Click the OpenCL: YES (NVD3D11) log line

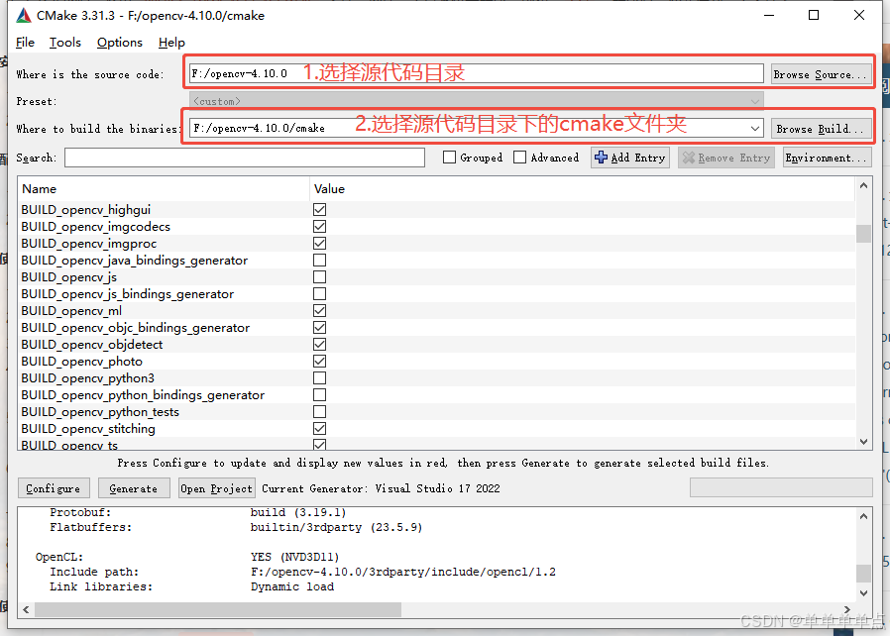187,557
